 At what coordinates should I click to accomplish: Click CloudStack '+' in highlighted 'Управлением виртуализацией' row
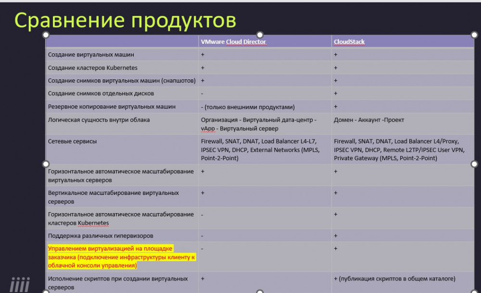point(336,249)
